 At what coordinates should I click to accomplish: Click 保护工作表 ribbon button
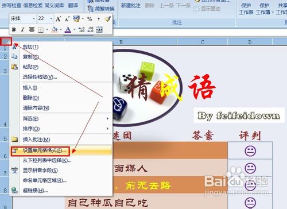246,9
